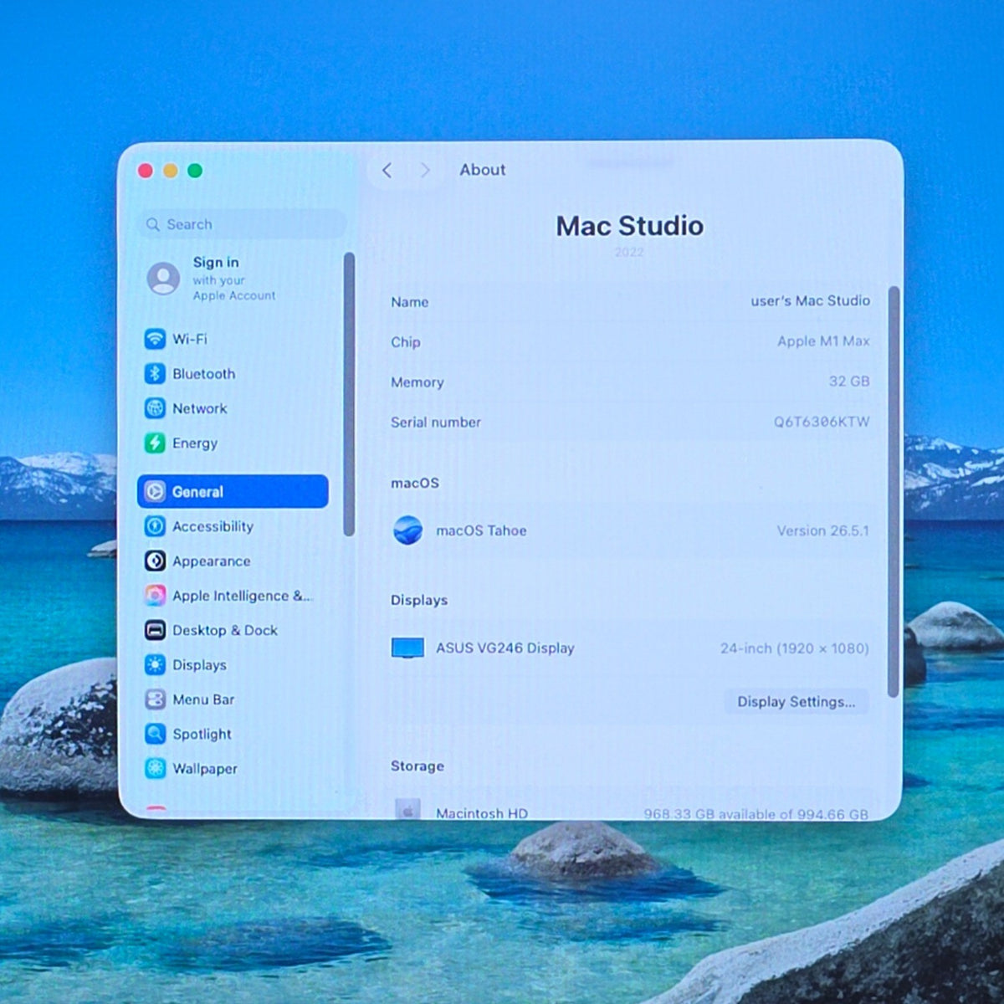This screenshot has width=1004, height=1004.
Task: Click 'Version 26.5.1' text
Action: pyautogui.click(x=822, y=530)
